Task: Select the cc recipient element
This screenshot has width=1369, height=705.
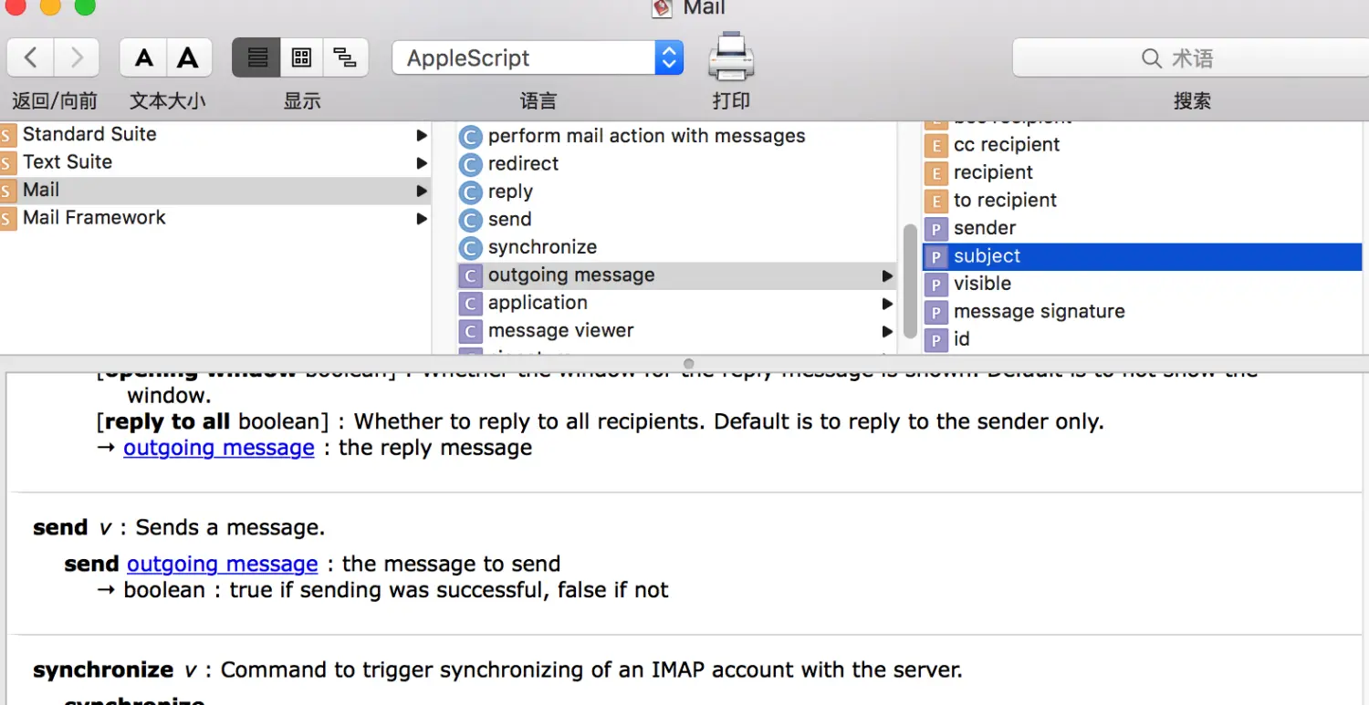Action: click(x=1143, y=145)
